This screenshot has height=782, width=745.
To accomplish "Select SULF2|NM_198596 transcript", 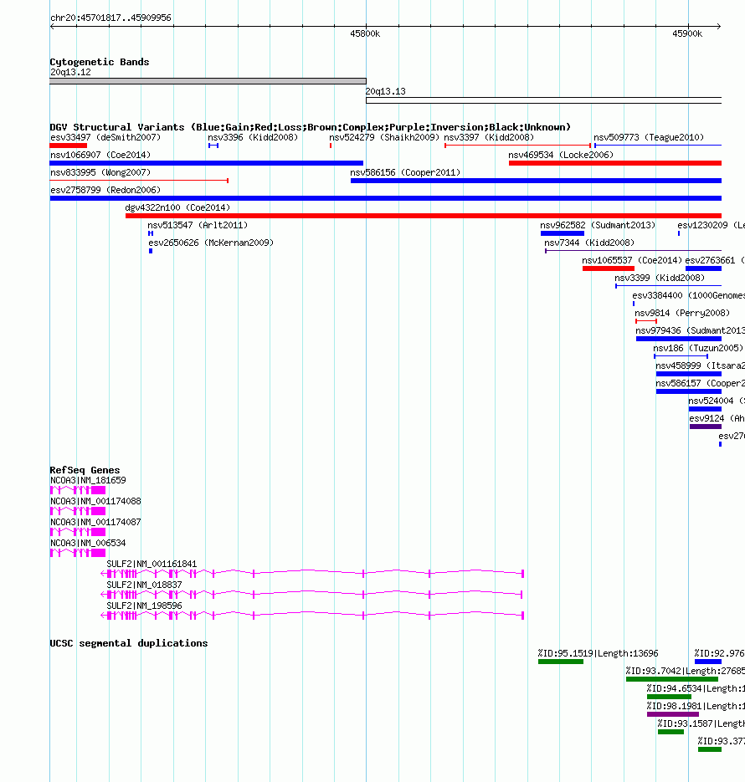I will pyautogui.click(x=312, y=616).
